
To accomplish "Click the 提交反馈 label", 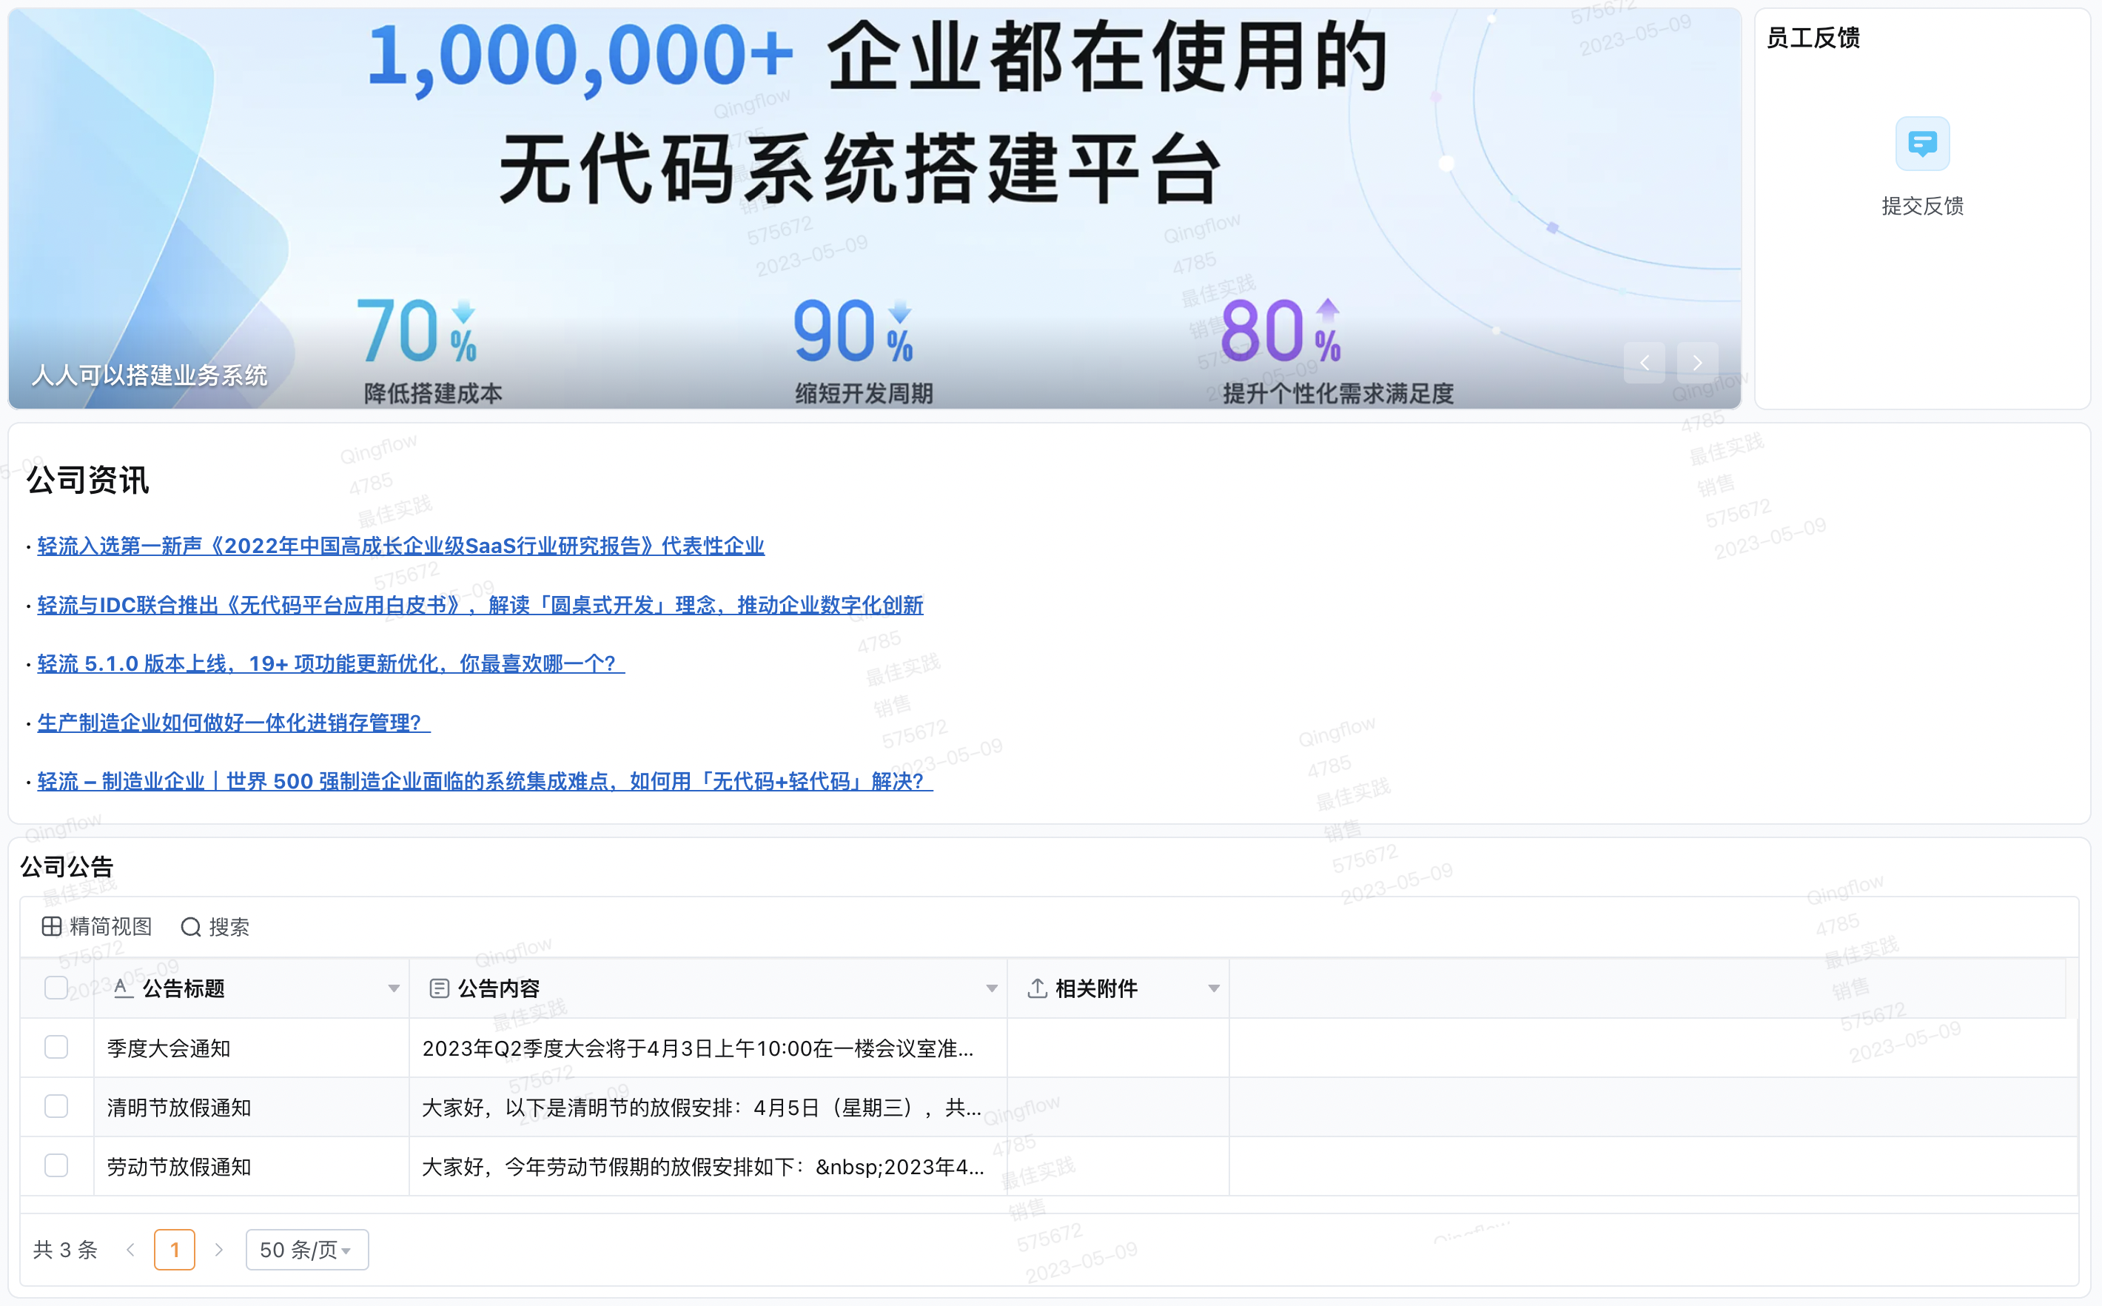I will pyautogui.click(x=1922, y=206).
